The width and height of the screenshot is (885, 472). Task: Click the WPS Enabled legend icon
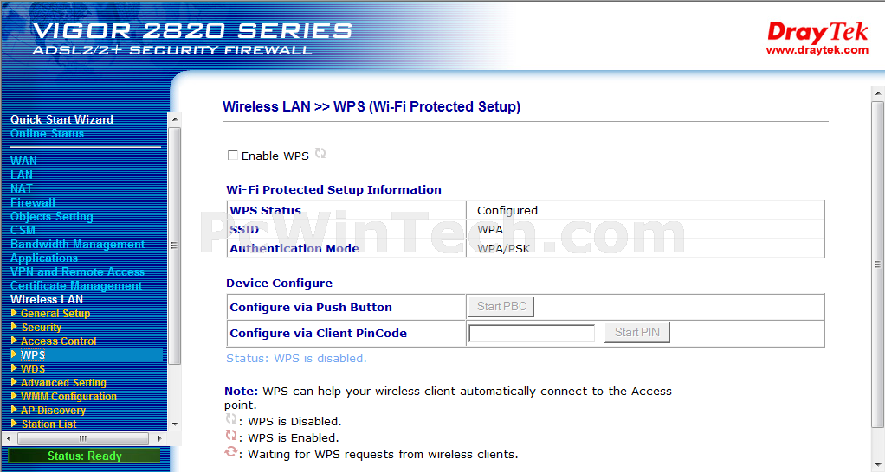tap(231, 436)
